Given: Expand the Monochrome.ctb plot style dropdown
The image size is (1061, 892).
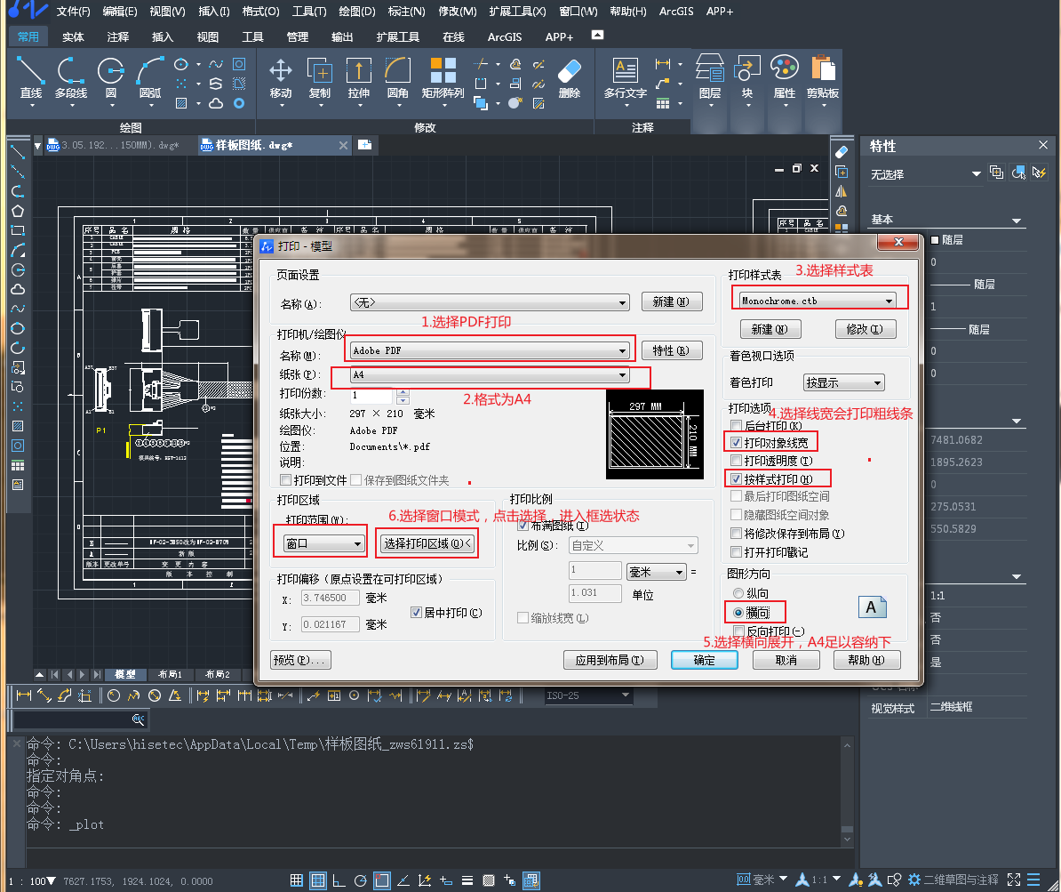Looking at the screenshot, I should [x=888, y=301].
